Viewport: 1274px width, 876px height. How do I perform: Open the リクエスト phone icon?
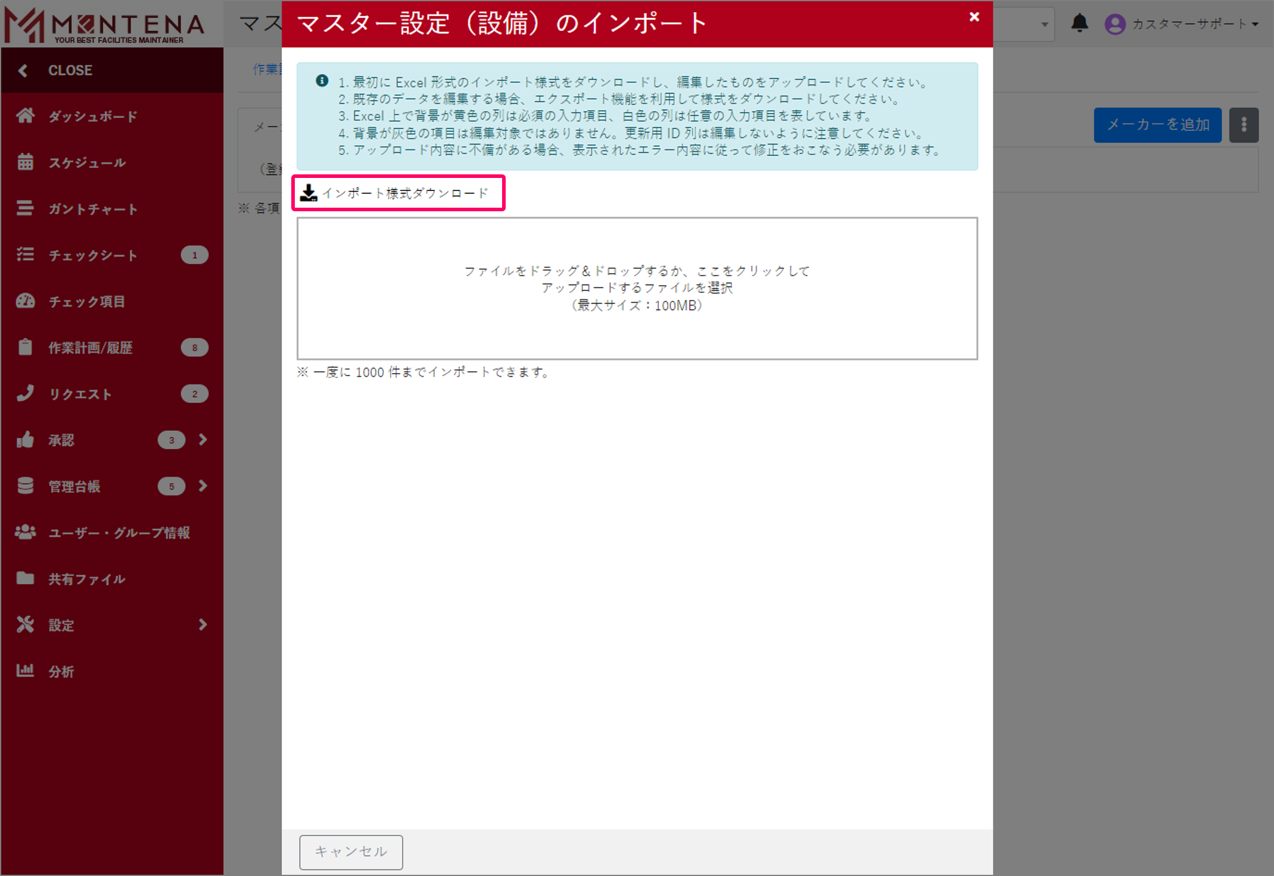click(25, 393)
